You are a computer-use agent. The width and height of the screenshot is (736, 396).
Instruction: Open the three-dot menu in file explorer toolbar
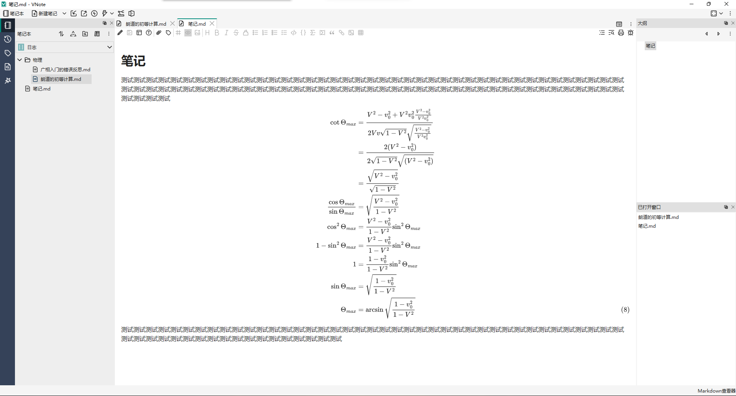(x=109, y=34)
